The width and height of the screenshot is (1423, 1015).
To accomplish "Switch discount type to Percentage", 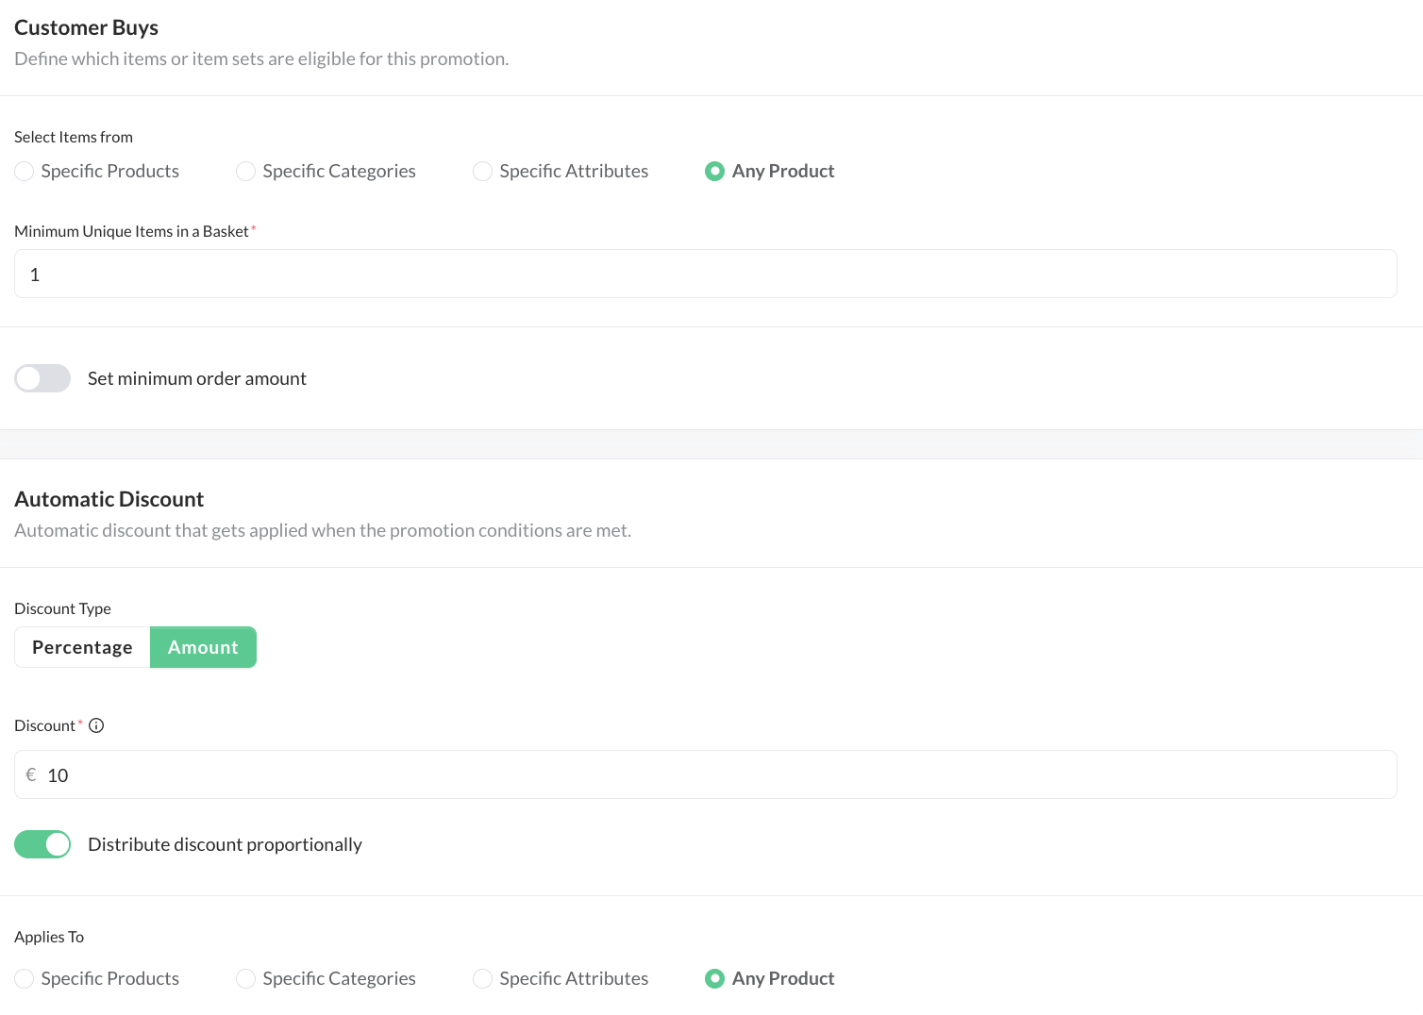I will 82,647.
